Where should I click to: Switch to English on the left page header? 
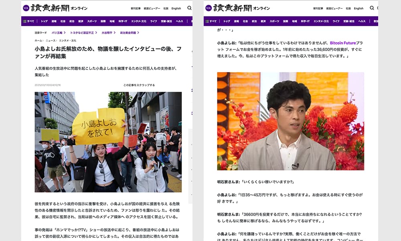pyautogui.click(x=176, y=8)
